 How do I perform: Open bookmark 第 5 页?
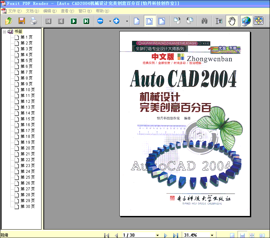(x=27, y=61)
